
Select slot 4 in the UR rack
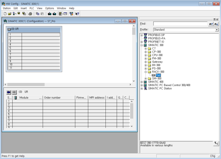34,45
